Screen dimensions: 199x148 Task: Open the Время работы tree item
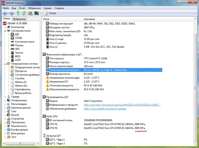(x=23, y=93)
